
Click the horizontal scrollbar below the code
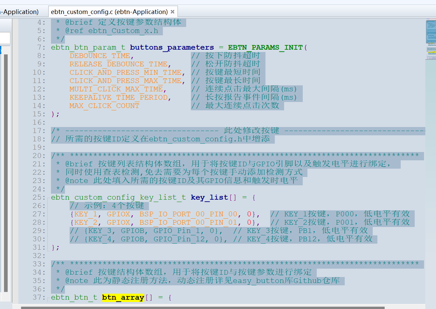click(203, 308)
